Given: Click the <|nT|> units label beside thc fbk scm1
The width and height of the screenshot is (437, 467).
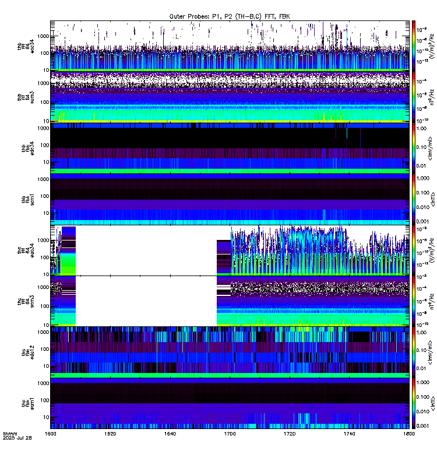Looking at the screenshot, I should click(x=432, y=403).
